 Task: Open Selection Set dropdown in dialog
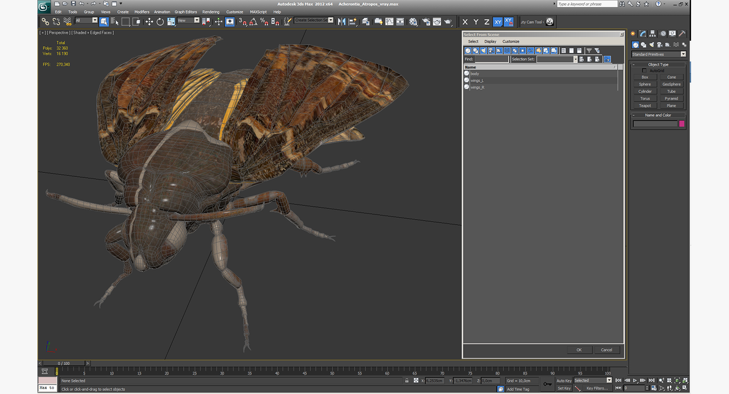575,59
